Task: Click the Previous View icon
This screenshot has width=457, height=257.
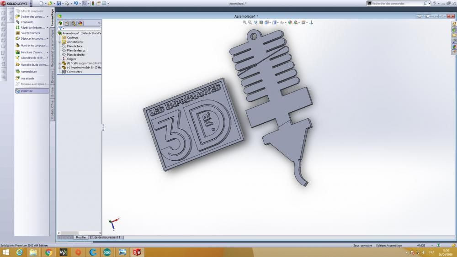Action: pos(255,22)
